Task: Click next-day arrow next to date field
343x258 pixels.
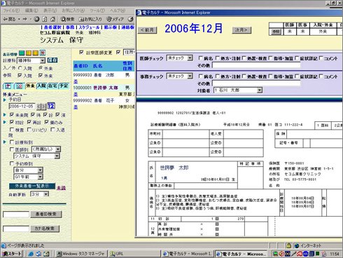Action: coord(43,107)
